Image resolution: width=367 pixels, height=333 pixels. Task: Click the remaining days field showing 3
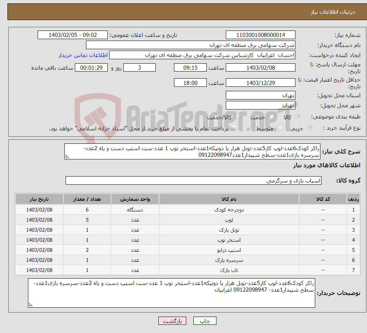pyautogui.click(x=139, y=68)
